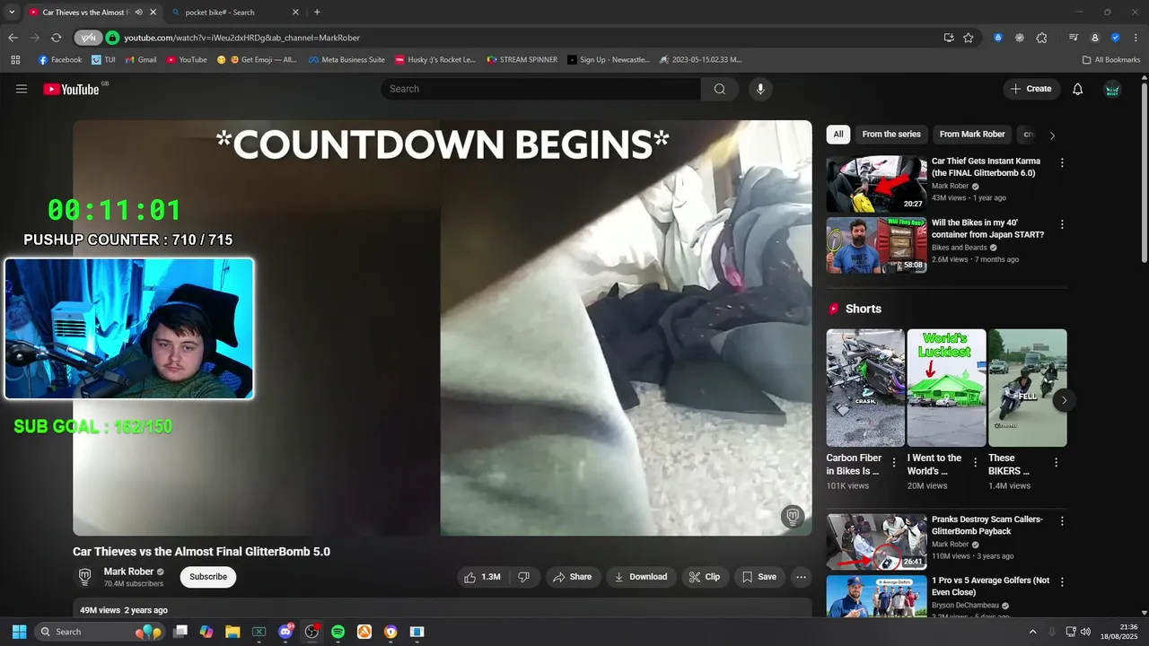Click the video player to pause
This screenshot has width=1149, height=646.
pyautogui.click(x=443, y=327)
